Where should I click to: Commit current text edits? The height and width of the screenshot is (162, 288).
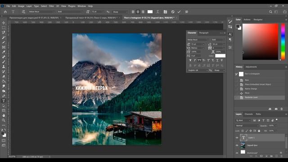tap(179, 12)
